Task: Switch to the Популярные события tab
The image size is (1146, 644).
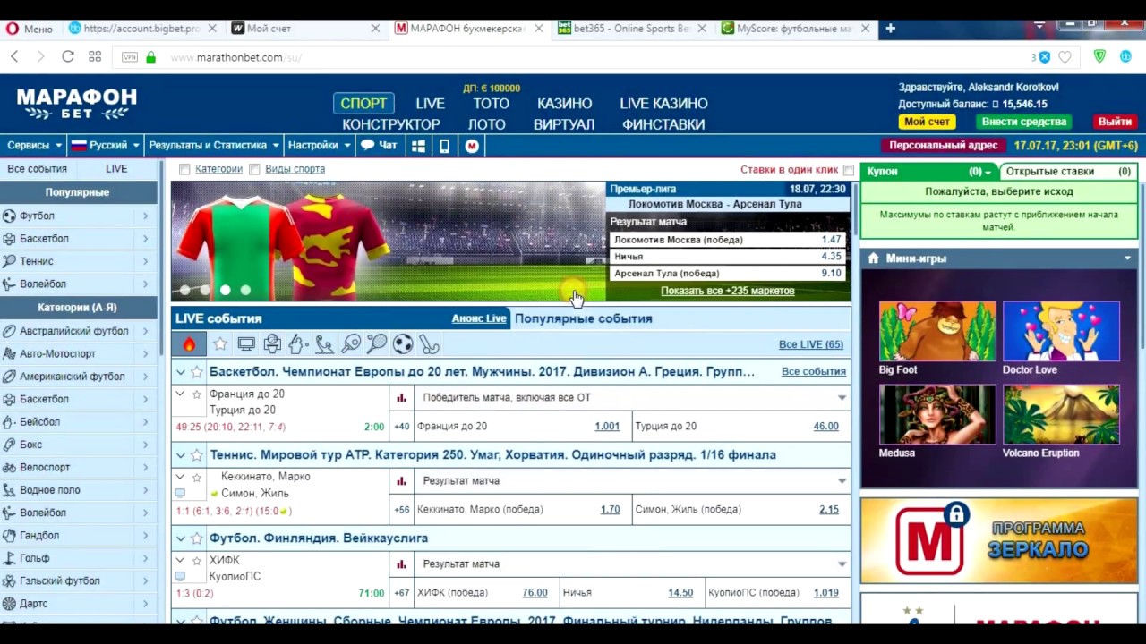Action: click(583, 318)
